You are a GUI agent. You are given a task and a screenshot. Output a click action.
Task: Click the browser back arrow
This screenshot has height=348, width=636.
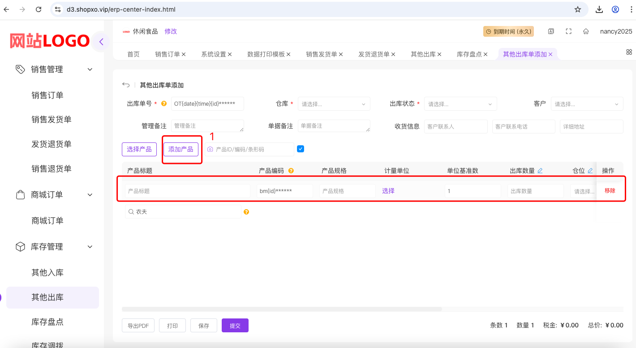[x=6, y=9]
